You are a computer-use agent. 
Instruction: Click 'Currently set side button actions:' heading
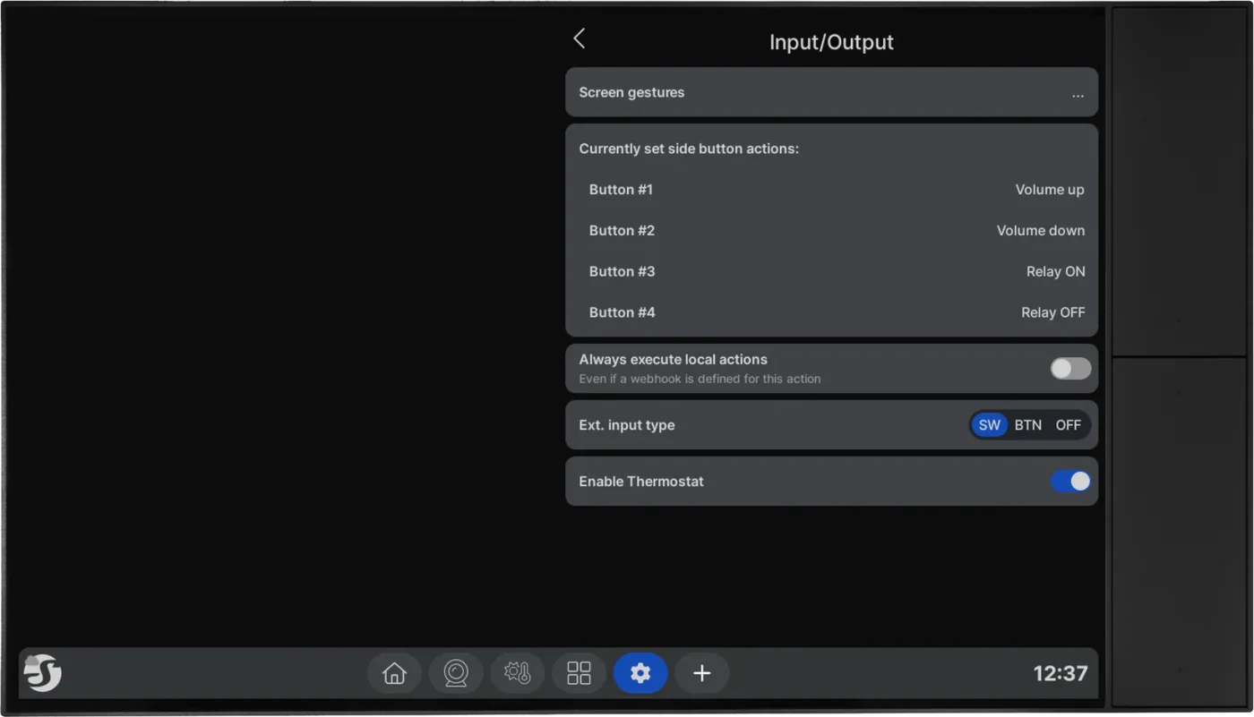pyautogui.click(x=689, y=149)
